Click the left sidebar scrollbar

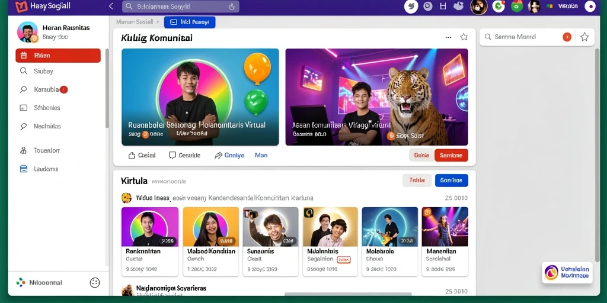(107, 89)
